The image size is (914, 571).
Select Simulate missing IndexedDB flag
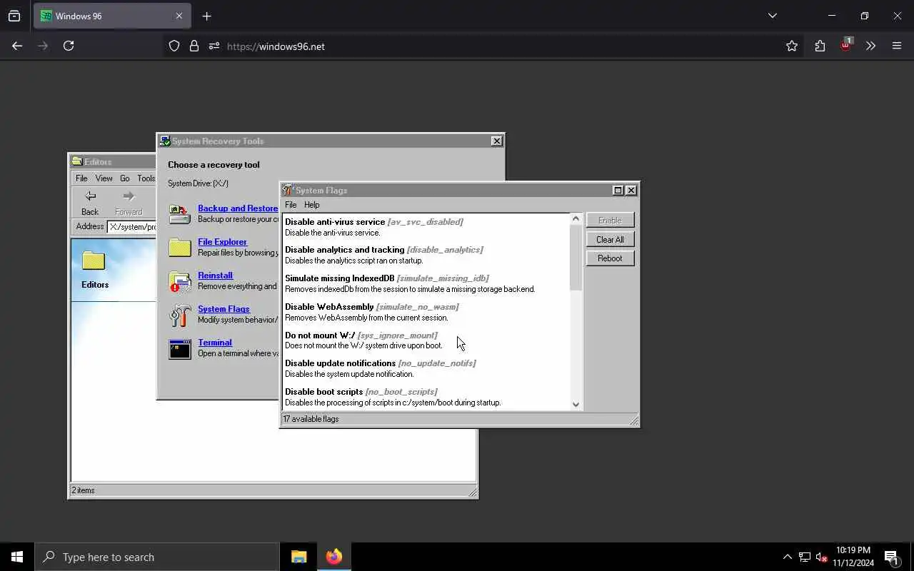[x=426, y=283]
